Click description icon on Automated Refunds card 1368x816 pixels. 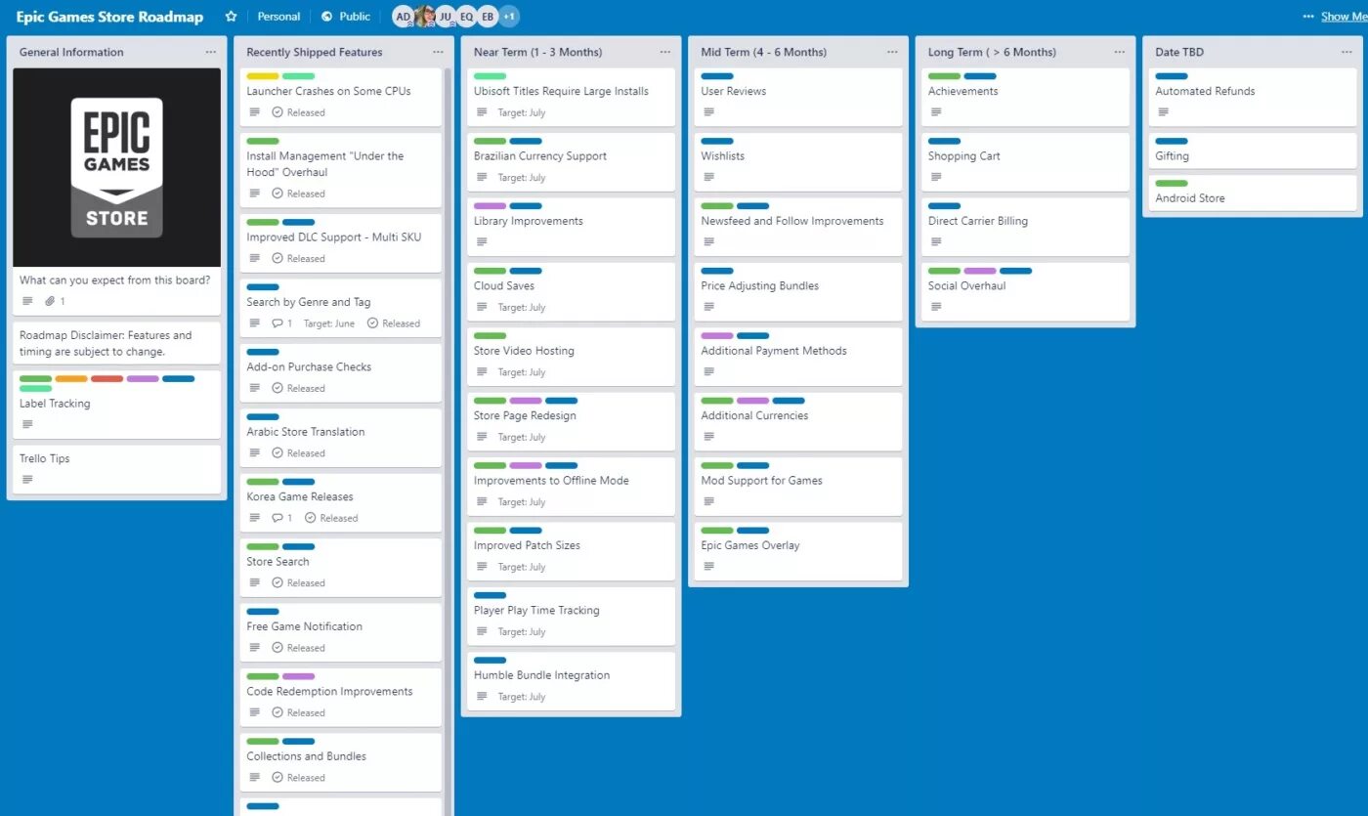pyautogui.click(x=1163, y=112)
